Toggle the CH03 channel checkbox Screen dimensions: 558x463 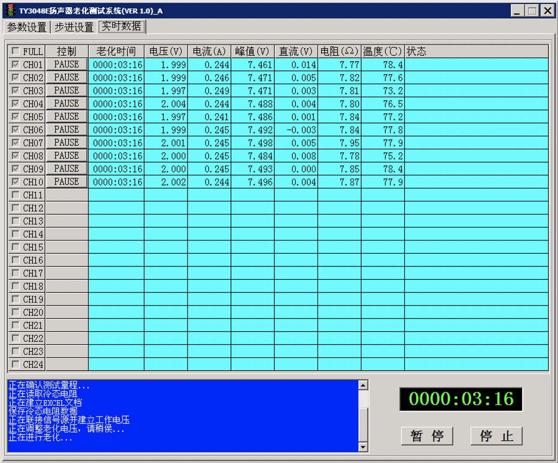tap(16, 91)
